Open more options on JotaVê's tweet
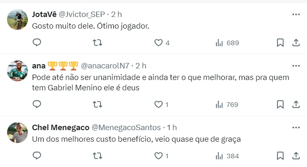 (296, 14)
